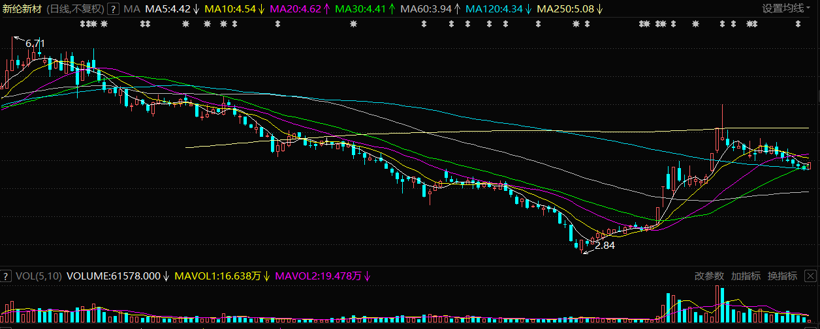Screen dimensions: 820x329
Task: Click 换指标 to switch indicator
Action: pyautogui.click(x=782, y=276)
